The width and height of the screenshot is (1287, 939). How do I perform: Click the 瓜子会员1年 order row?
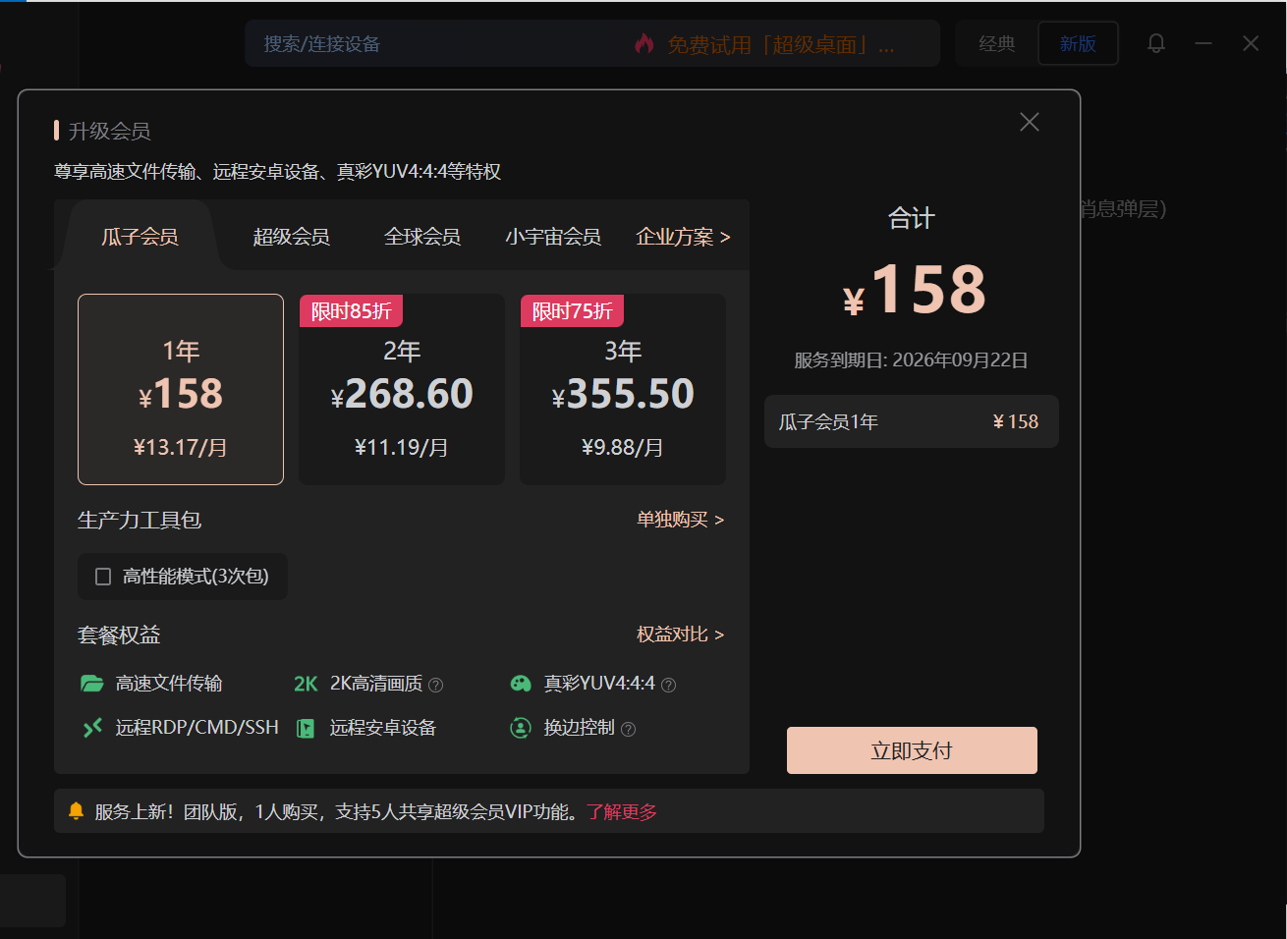[x=912, y=421]
